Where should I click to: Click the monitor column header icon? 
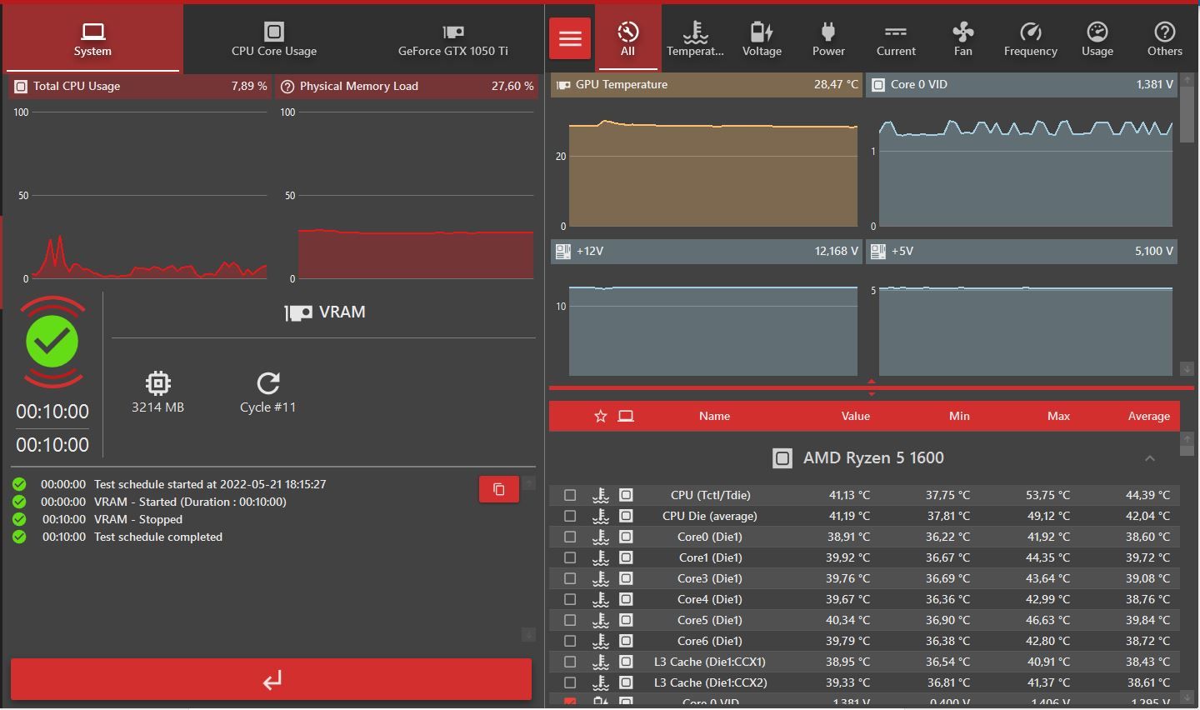coord(626,416)
